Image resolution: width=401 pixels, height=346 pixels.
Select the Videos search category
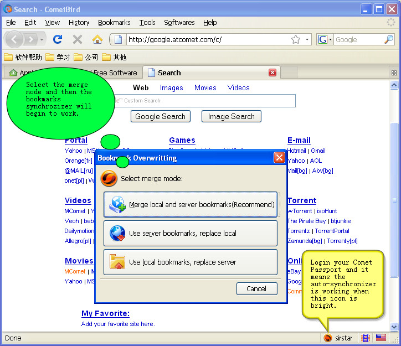(x=238, y=87)
